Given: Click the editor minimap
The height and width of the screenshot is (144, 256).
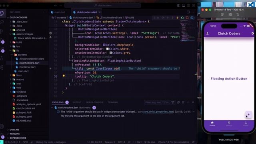Looking at the screenshot, I should click(187, 31).
